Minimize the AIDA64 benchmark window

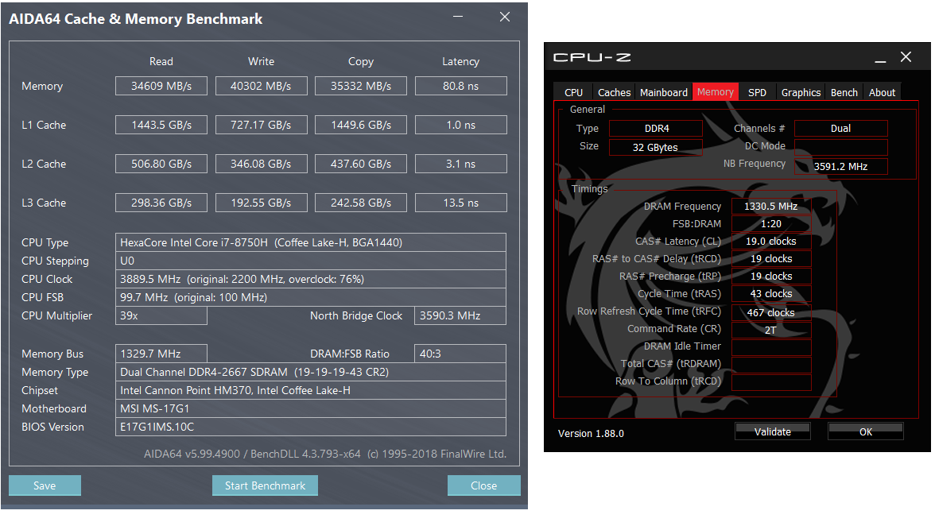458,17
